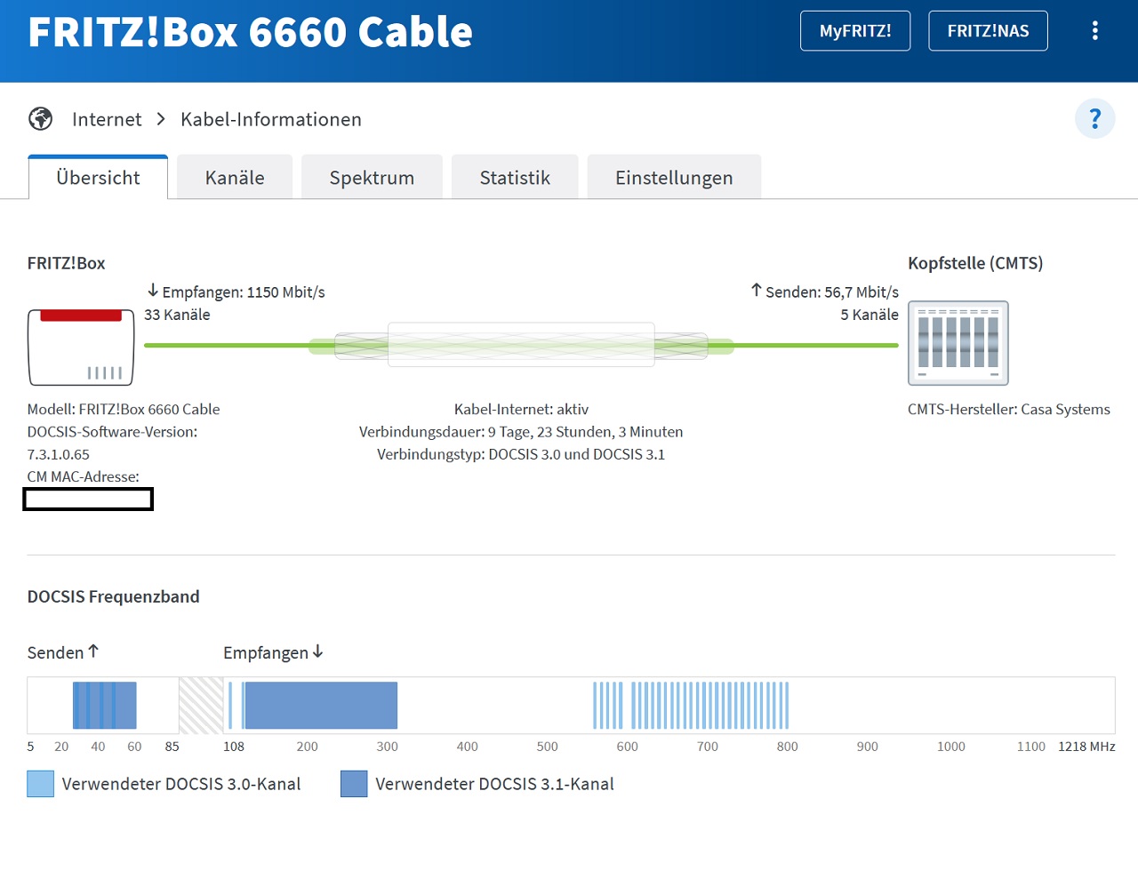Click the upload arrow beside Senden 56,7 Mbit/s
Image resolution: width=1138 pixels, height=879 pixels.
[x=757, y=291]
